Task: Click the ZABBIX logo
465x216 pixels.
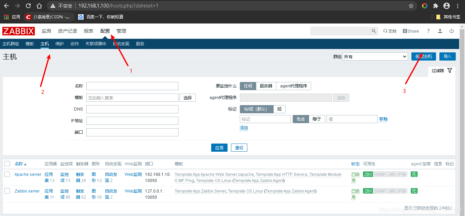Action: (x=18, y=31)
